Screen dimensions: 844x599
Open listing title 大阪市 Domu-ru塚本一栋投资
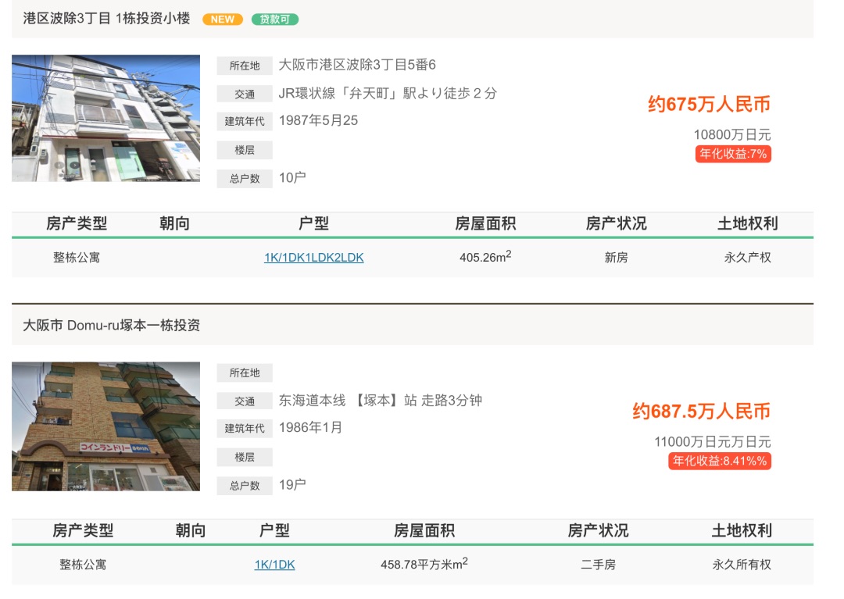112,326
